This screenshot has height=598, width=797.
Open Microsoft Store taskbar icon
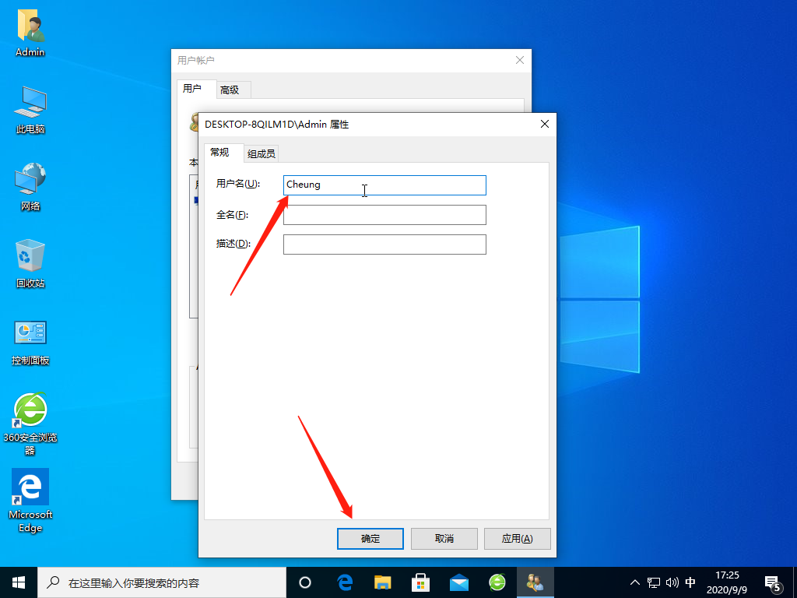(420, 582)
